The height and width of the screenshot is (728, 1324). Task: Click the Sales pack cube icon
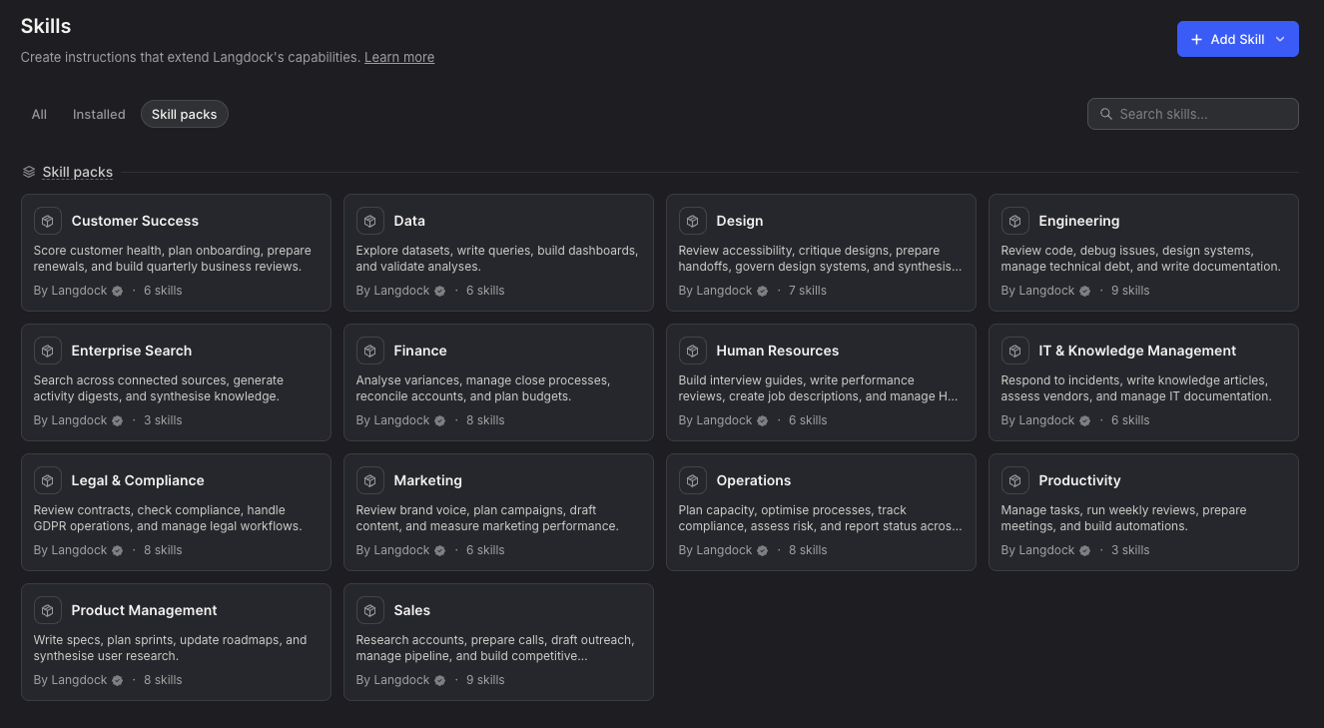click(370, 610)
